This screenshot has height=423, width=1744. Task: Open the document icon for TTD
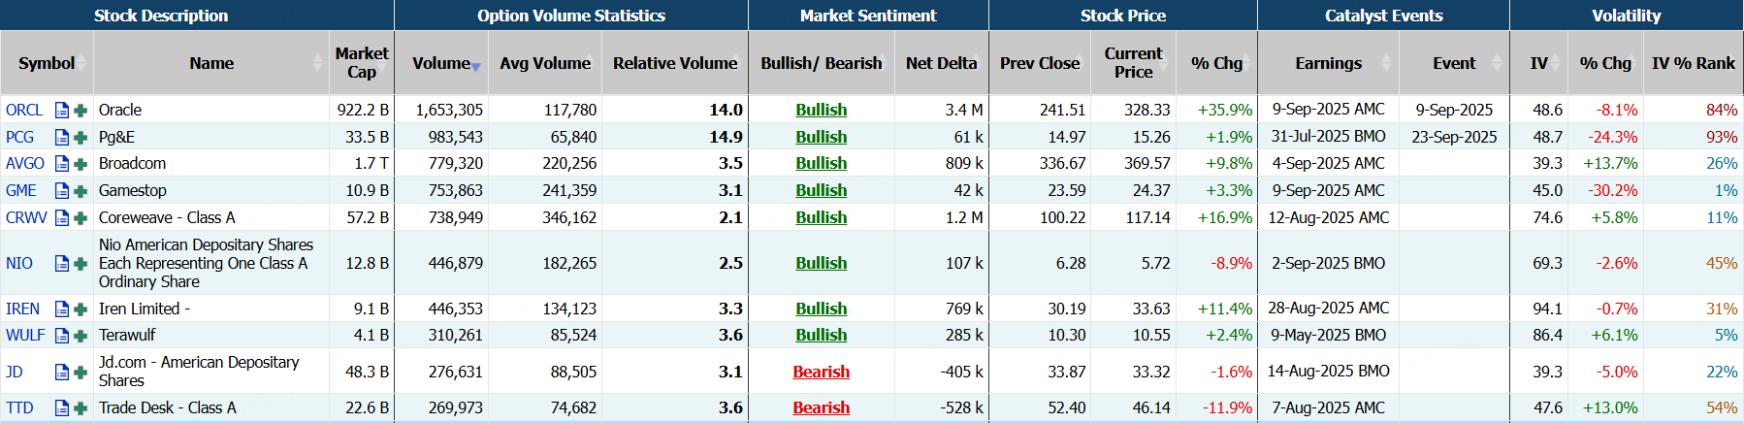click(x=62, y=408)
